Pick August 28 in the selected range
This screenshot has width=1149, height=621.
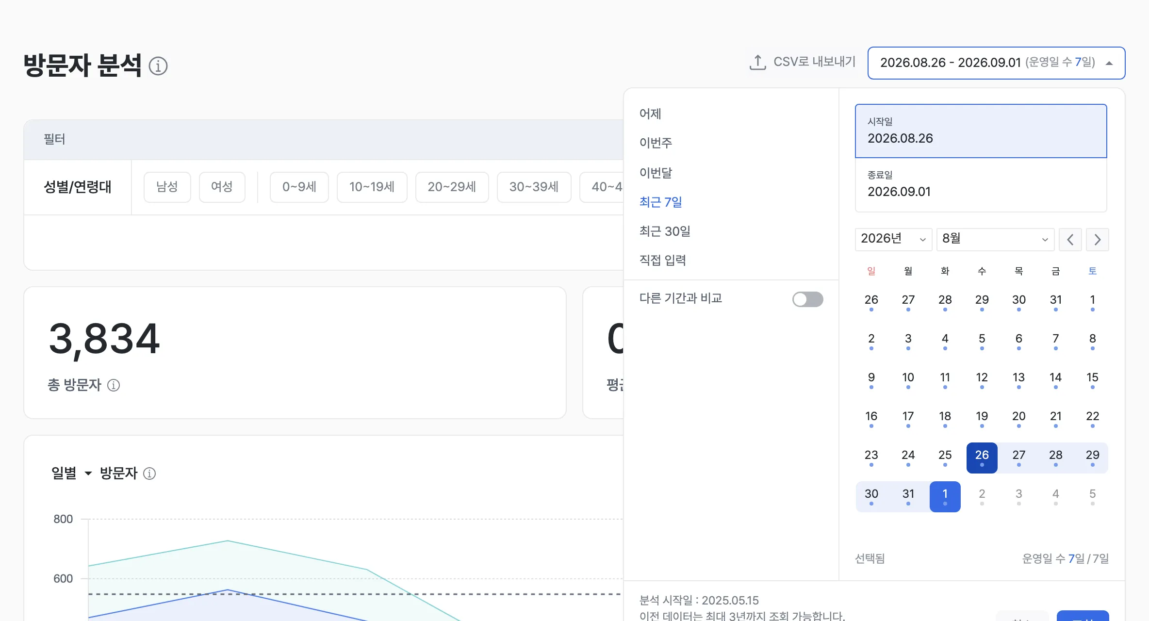1055,458
